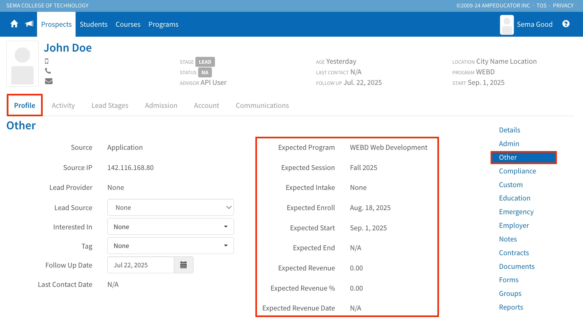Click the mobile phone icon under John Doe
This screenshot has width=583, height=322.
click(x=47, y=61)
